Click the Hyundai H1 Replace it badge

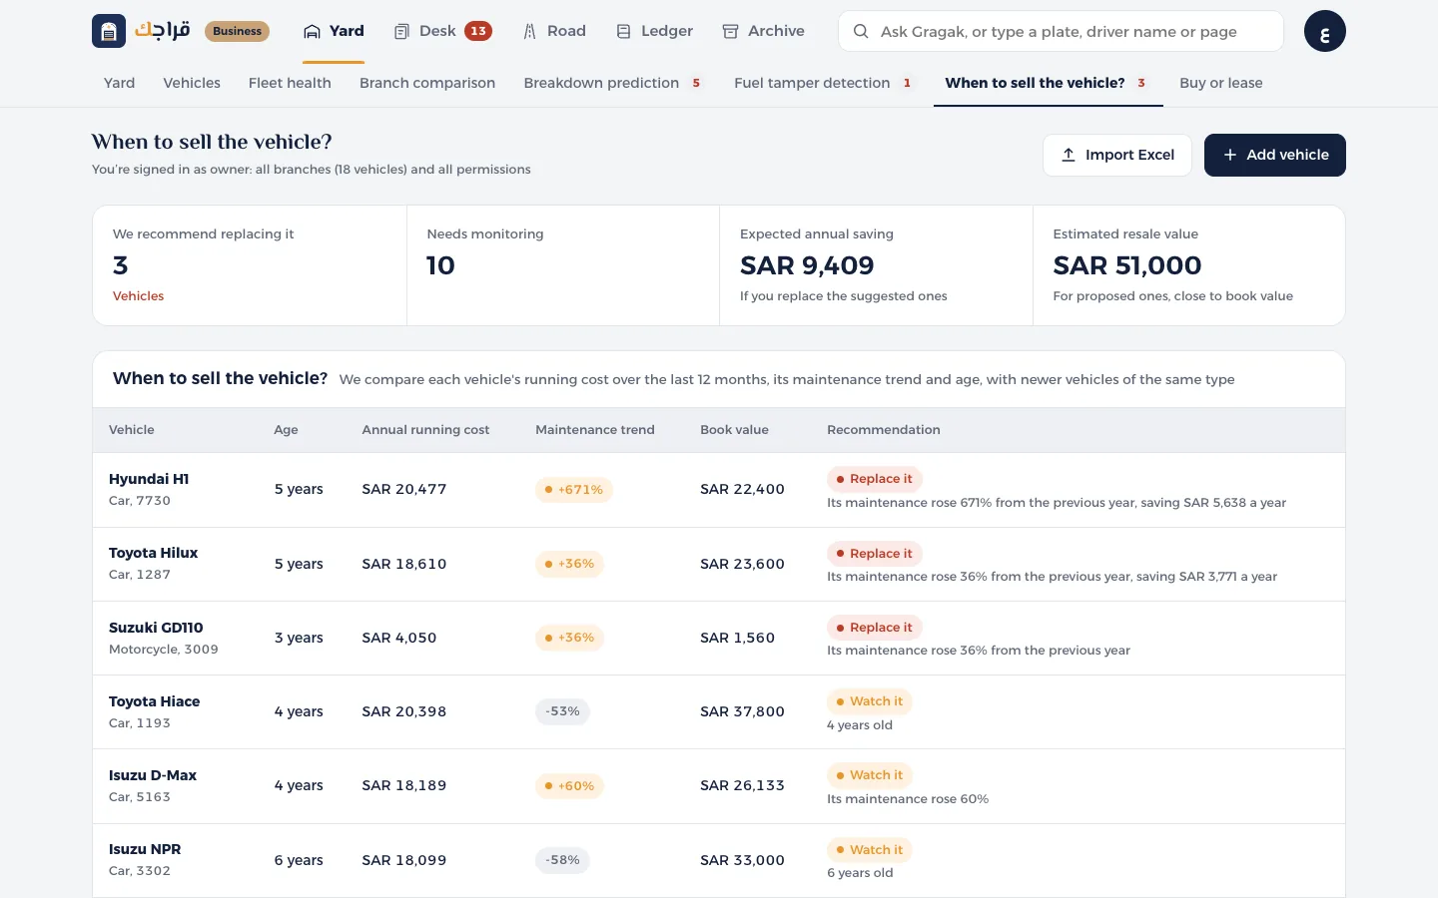click(874, 479)
